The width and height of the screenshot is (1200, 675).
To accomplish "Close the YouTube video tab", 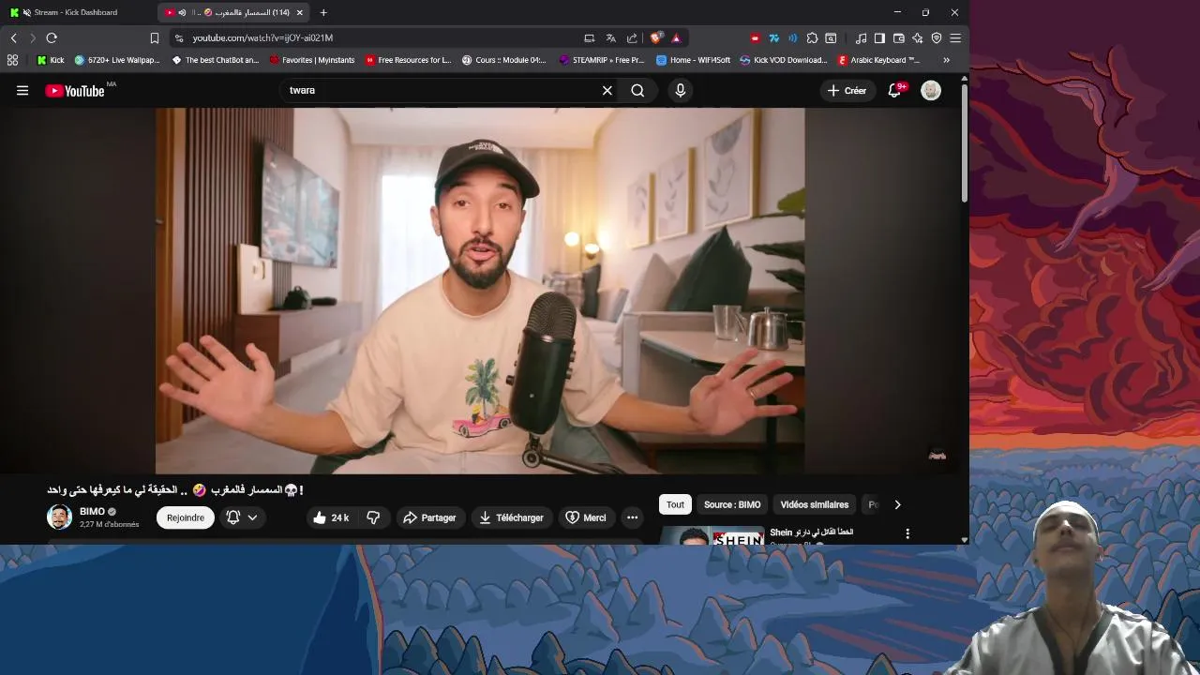I will pos(300,12).
